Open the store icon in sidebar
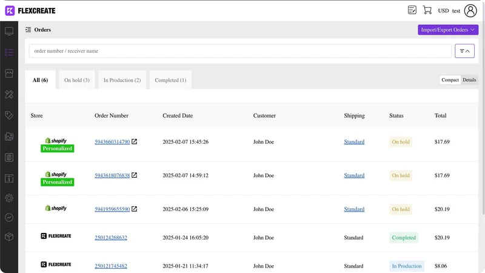This screenshot has width=485, height=273. (9, 73)
